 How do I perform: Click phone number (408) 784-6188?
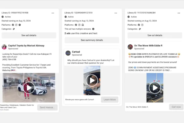(x=9, y=60)
